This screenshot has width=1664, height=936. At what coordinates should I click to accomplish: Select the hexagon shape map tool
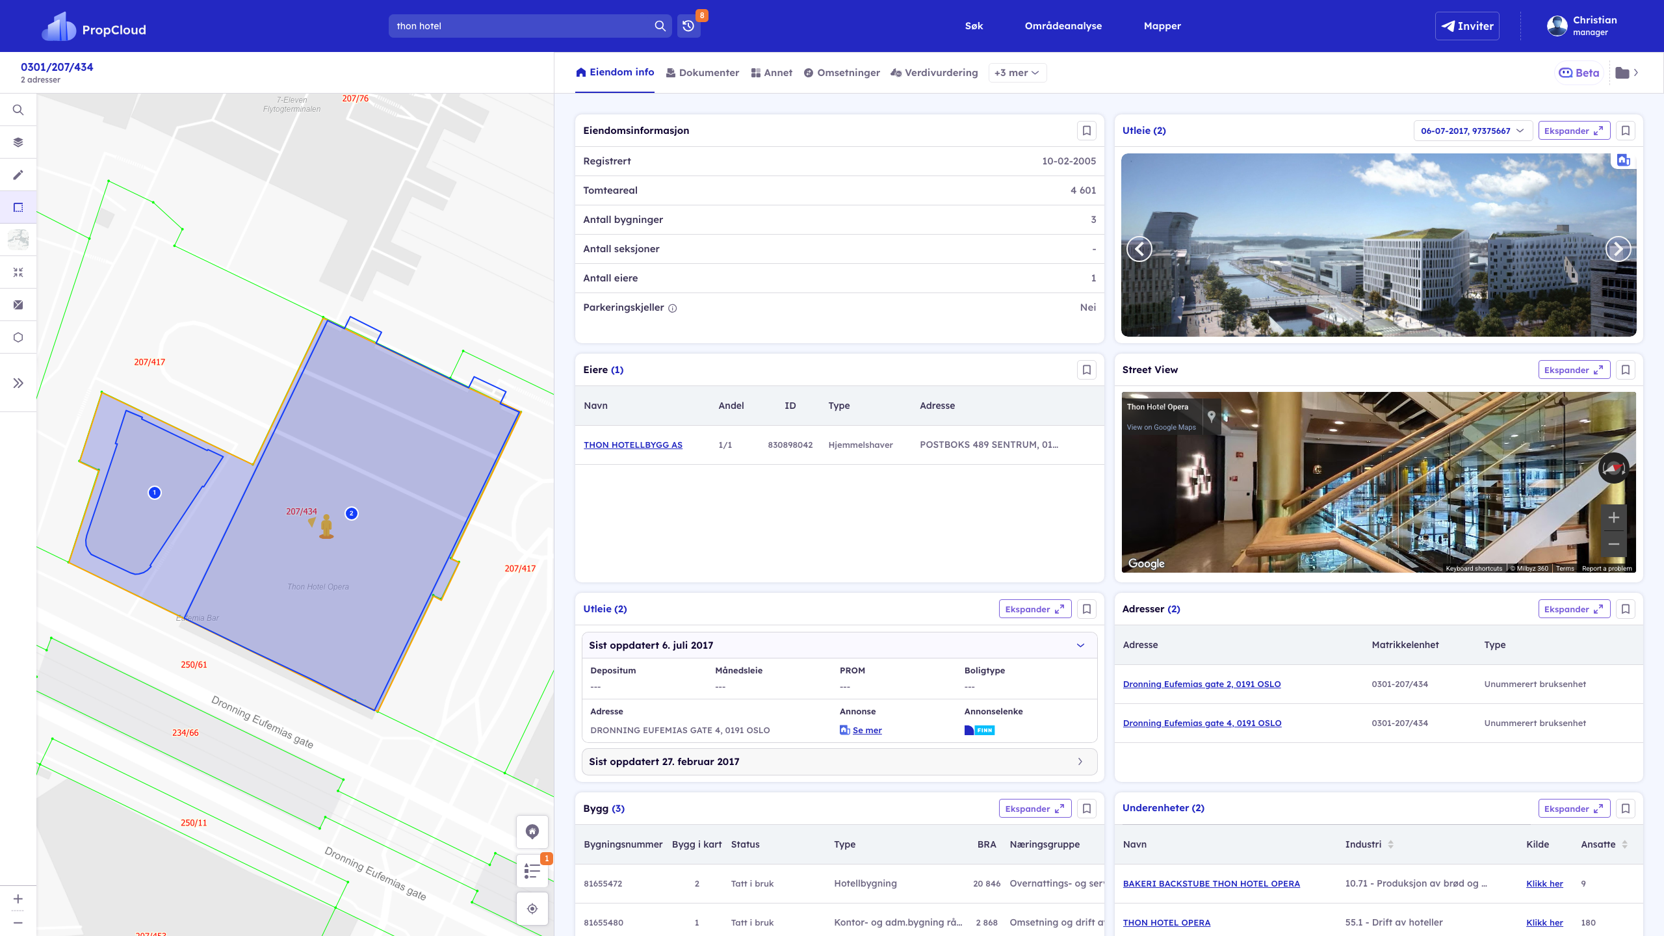click(x=18, y=337)
